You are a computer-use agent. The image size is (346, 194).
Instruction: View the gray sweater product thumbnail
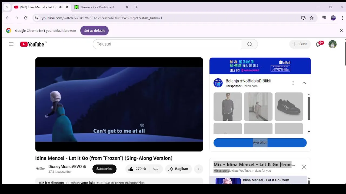pos(228,107)
